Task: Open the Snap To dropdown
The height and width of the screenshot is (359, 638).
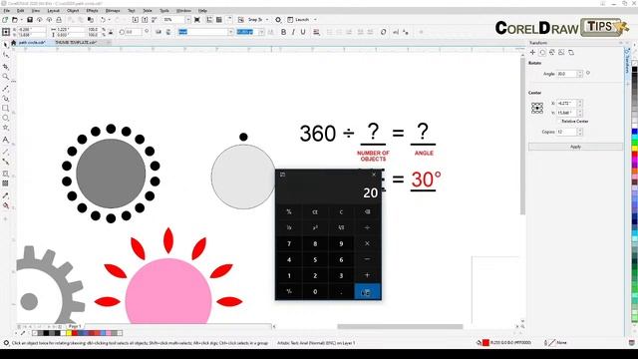Action: click(267, 20)
